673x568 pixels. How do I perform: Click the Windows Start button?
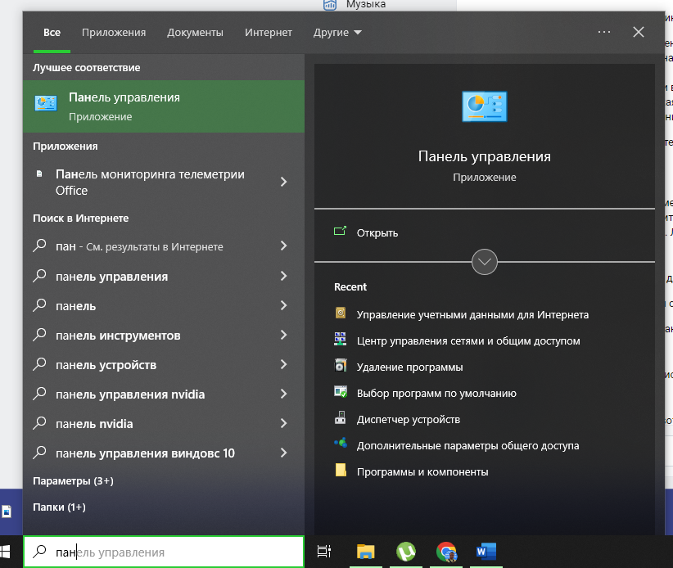pyautogui.click(x=5, y=552)
